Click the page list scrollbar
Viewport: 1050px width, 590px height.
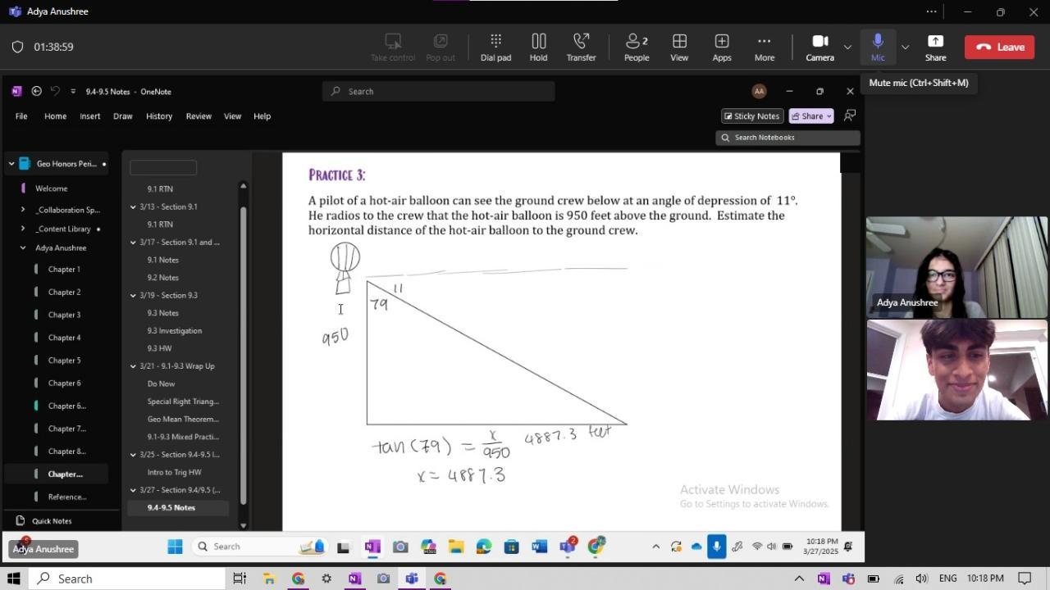[243, 354]
